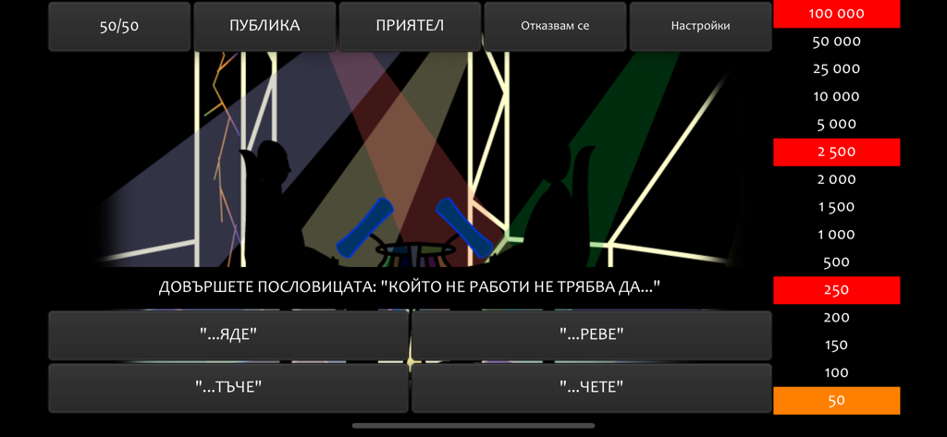
Task: Click the current orange 50 level
Action: click(836, 401)
